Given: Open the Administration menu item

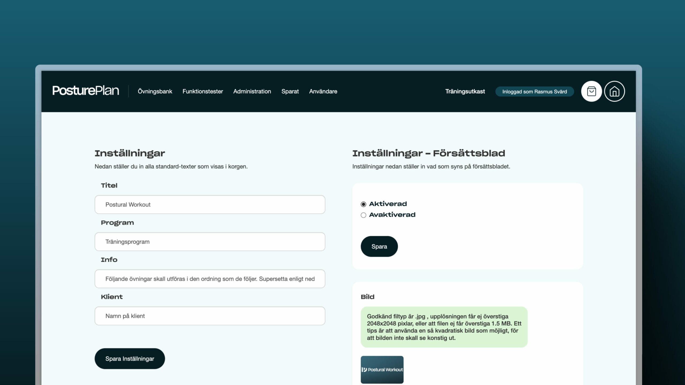Looking at the screenshot, I should point(252,91).
